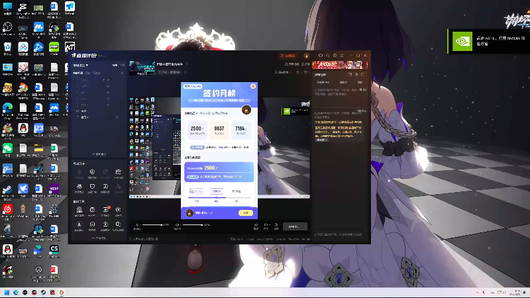Open the shield icon tool in interaction tools
Image resolution: width=530 pixels, height=298 pixels.
[x=92, y=188]
